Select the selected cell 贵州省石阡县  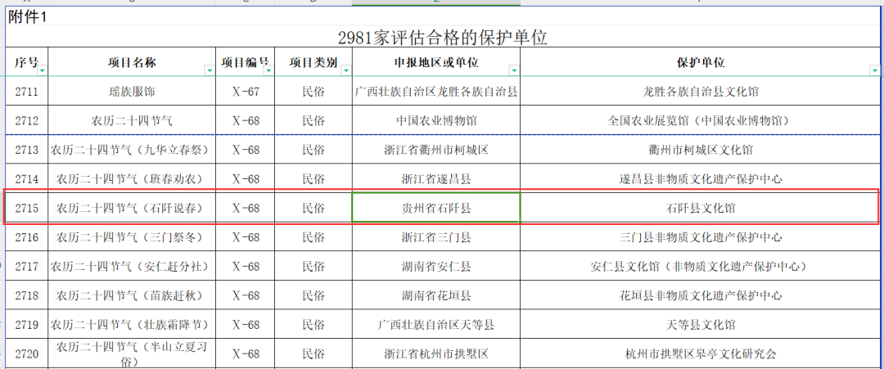coord(435,208)
